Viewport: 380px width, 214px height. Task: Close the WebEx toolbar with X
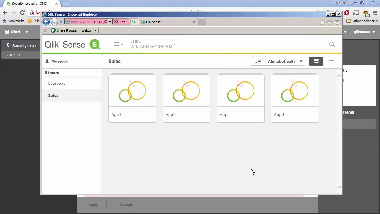point(45,30)
